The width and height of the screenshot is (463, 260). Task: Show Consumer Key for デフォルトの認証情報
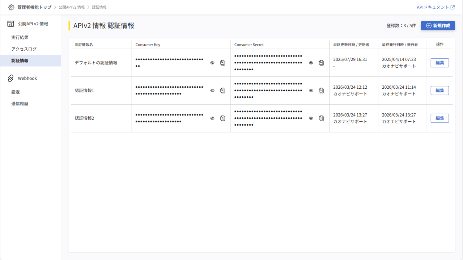[x=212, y=63]
